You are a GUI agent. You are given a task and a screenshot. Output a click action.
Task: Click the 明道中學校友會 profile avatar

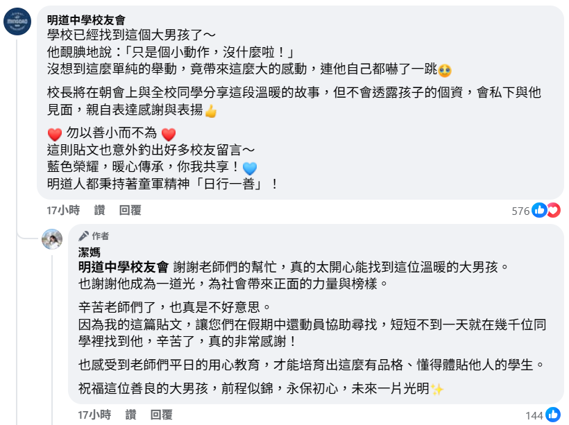tap(17, 21)
